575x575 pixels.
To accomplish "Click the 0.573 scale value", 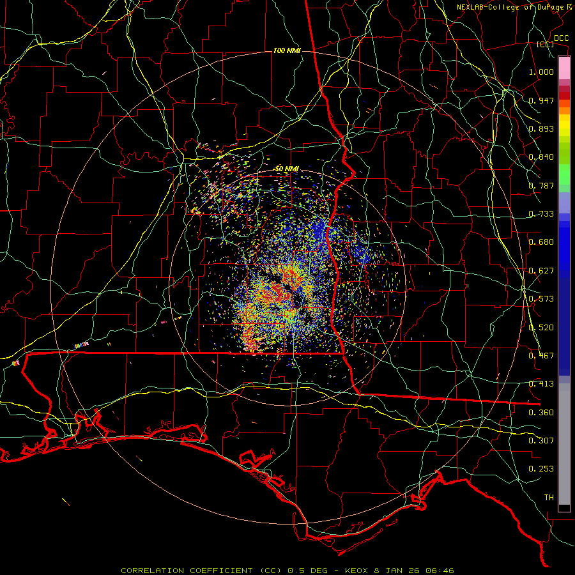I will pos(541,299).
